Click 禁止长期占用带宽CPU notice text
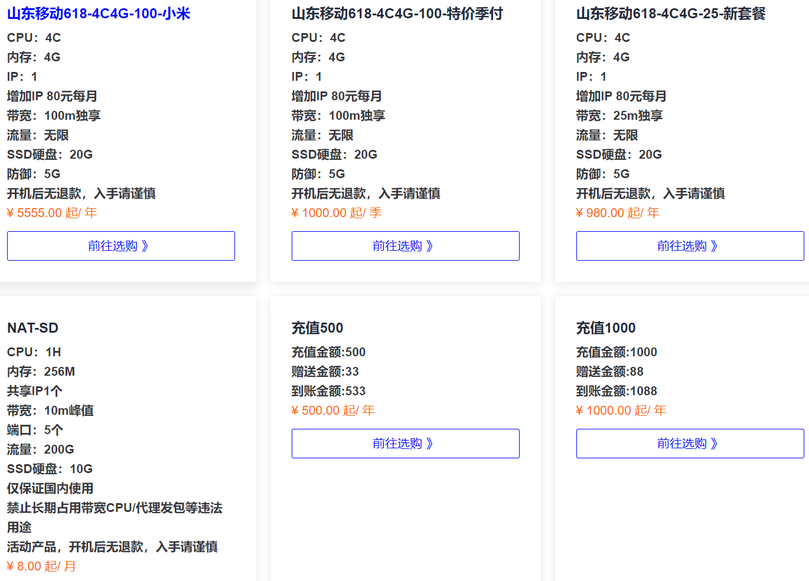Viewport: 809px width, 581px height. pyautogui.click(x=115, y=517)
